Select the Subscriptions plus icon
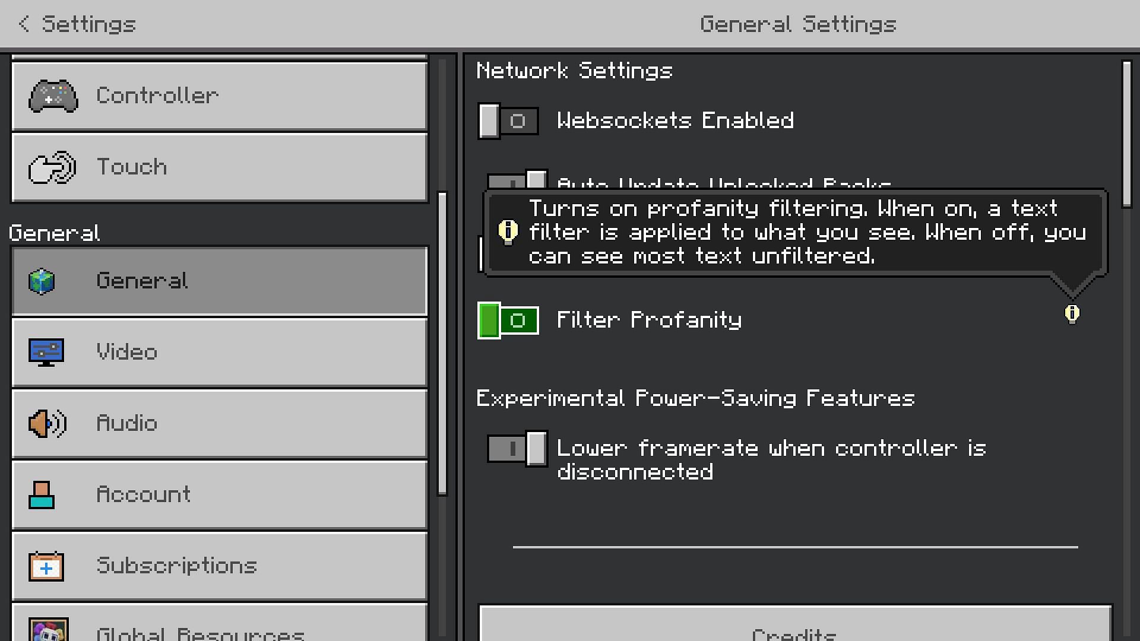 [45, 565]
